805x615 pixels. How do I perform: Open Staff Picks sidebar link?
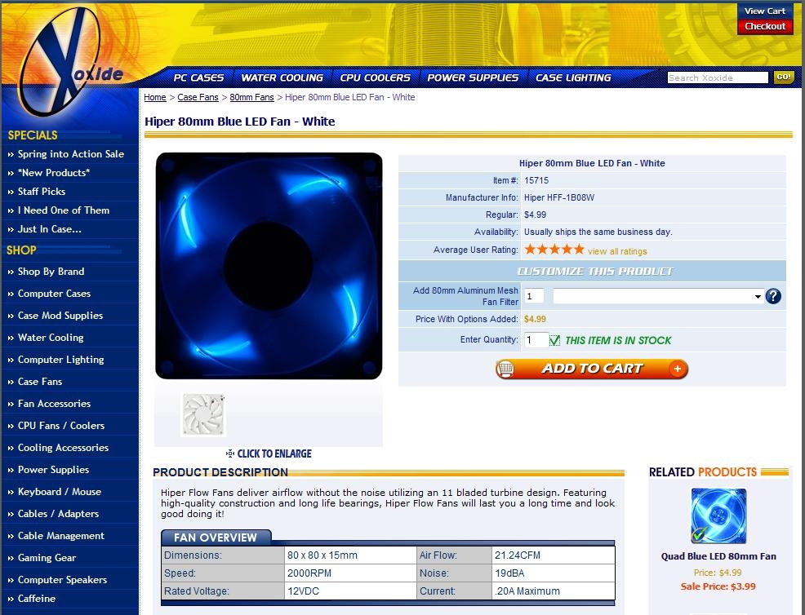[x=42, y=192]
